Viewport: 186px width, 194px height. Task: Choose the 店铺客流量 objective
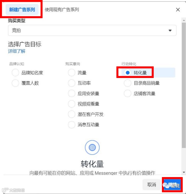click(127, 93)
